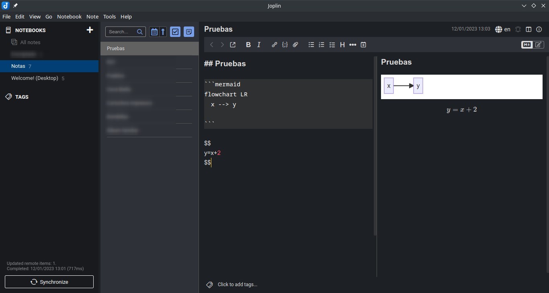Insert date time icon

pos(363,45)
